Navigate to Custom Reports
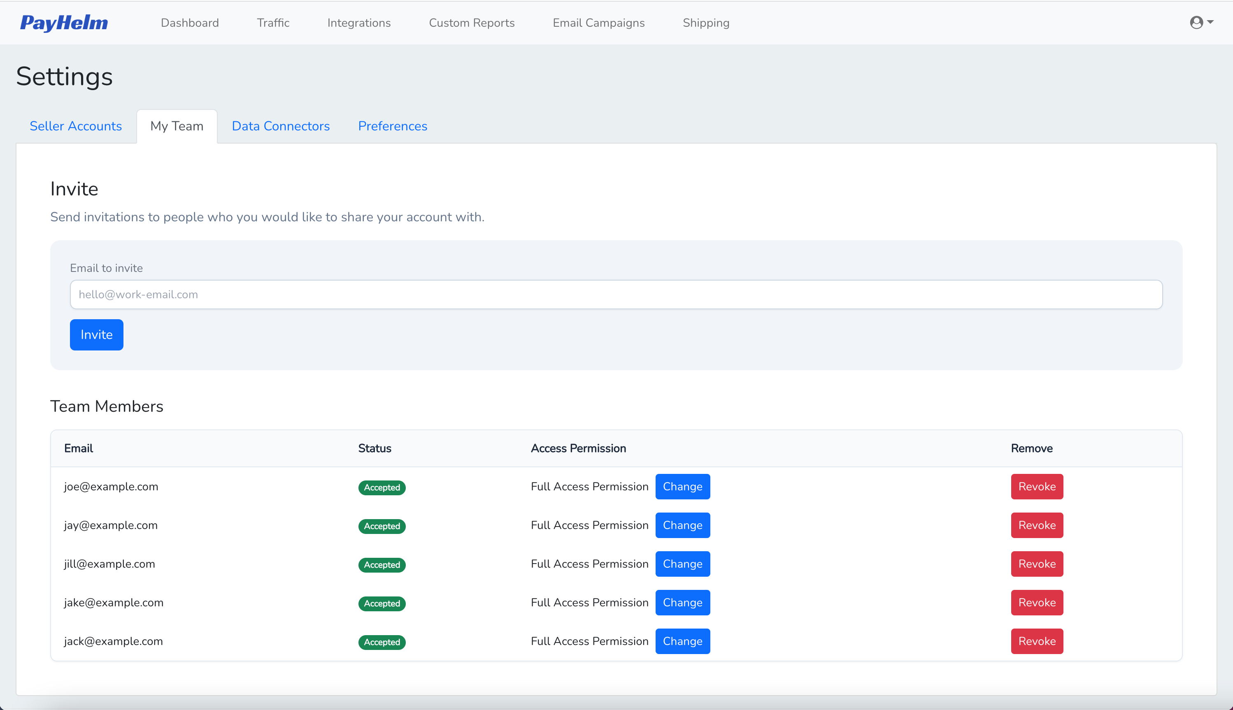1233x710 pixels. pos(472,23)
